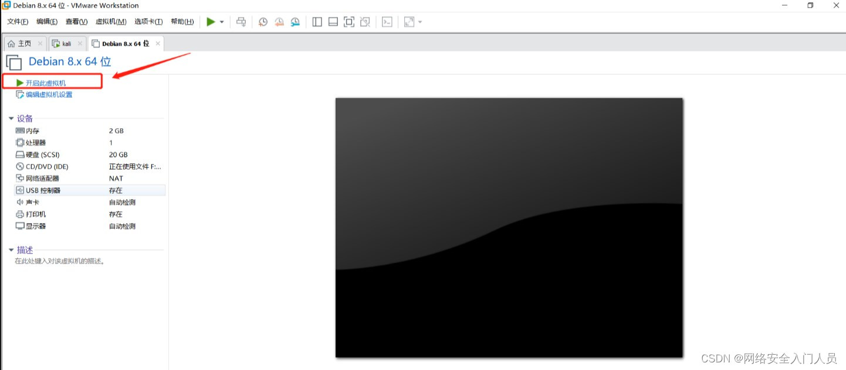846x370 pixels.
Task: Select the 打印机 device row
Action: pos(90,214)
